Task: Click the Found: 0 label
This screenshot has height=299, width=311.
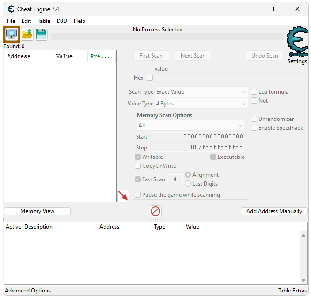Action: click(14, 46)
